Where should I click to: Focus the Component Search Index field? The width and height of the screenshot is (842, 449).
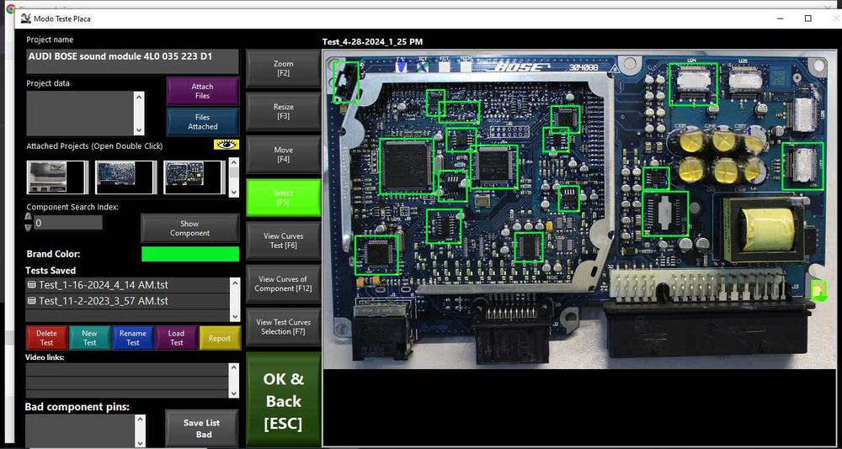point(67,222)
